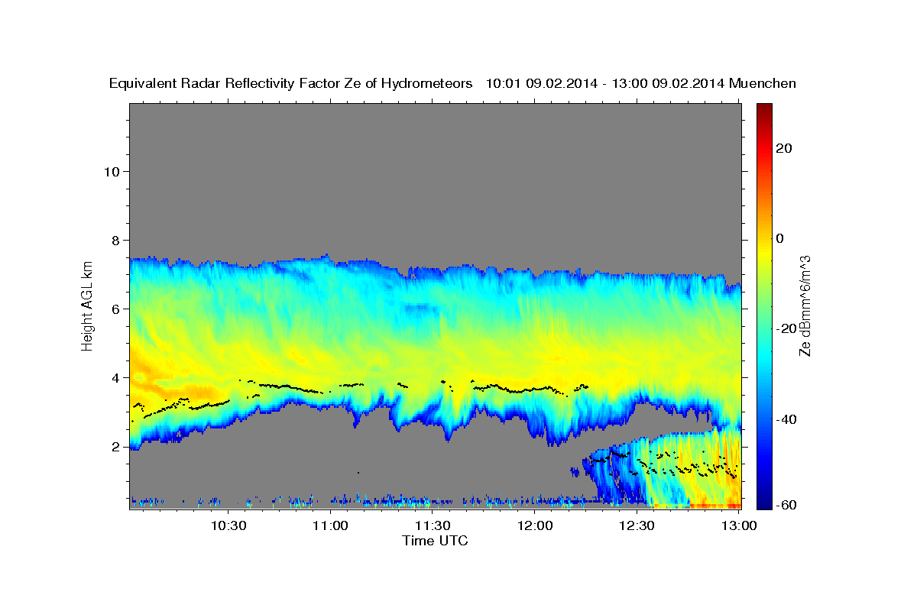917x611 pixels.
Task: Click the 'Time UTC' axis label
Action: (x=435, y=540)
